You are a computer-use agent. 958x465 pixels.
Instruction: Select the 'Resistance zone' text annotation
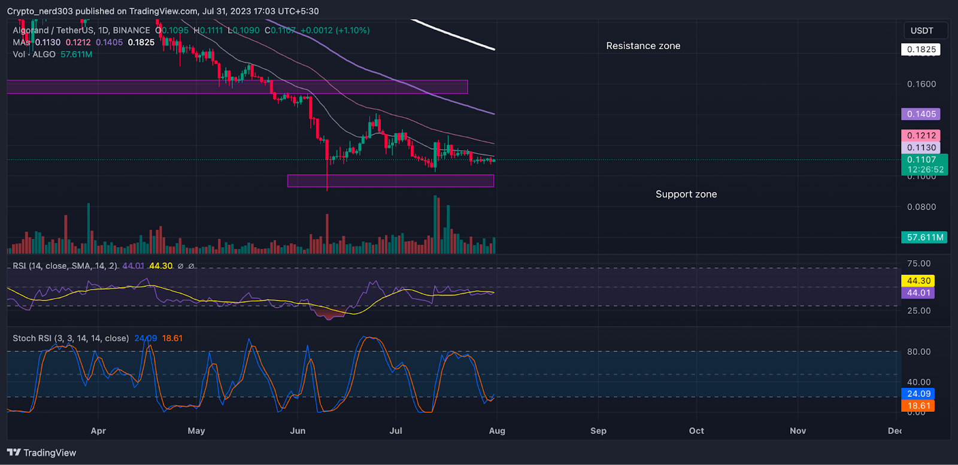point(643,46)
